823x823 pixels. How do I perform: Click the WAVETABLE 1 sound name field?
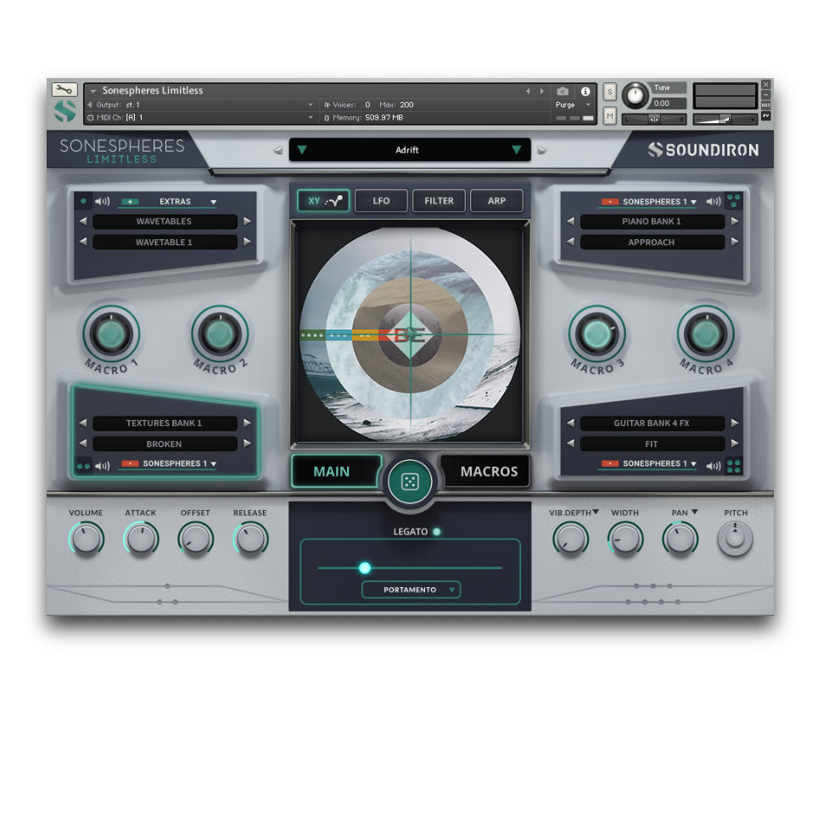pyautogui.click(x=165, y=242)
